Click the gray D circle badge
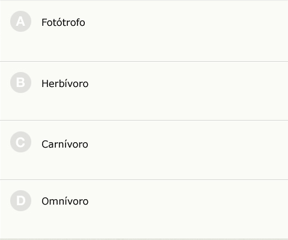 20,201
